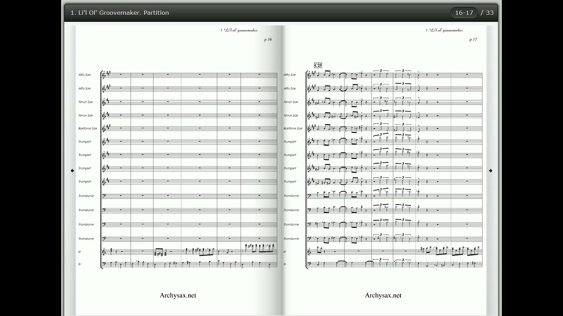The image size is (563, 316).
Task: Click the Baritone Sax staff label on left page
Action: 88,129
